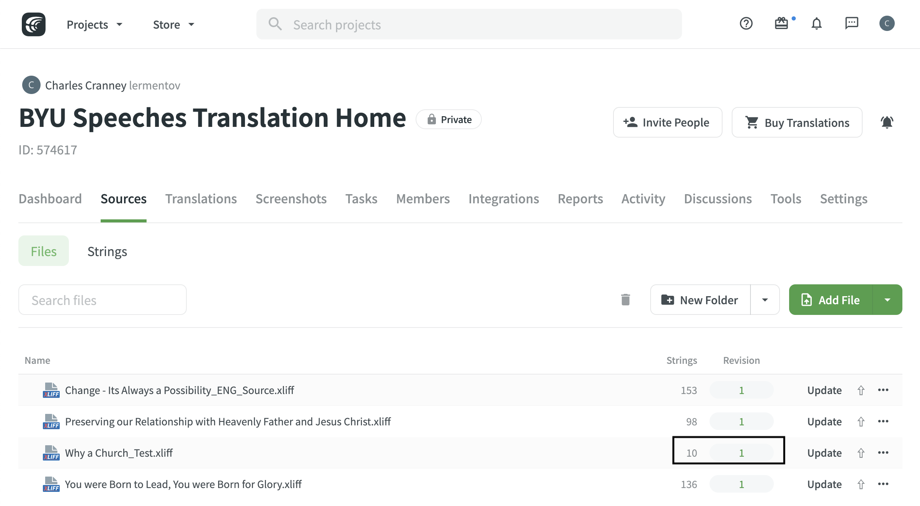Image resolution: width=920 pixels, height=506 pixels.
Task: Click the Charles Cranney owner name
Action: (86, 85)
